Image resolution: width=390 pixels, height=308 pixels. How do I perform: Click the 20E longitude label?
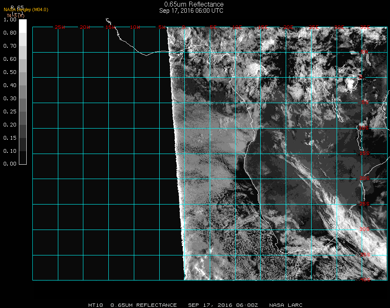(289, 27)
